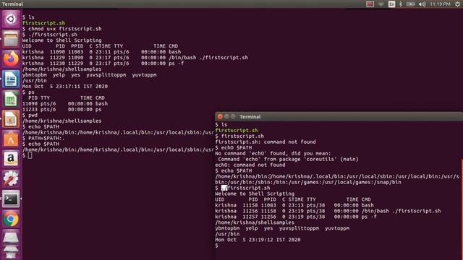Screen dimensions: 463x260
Task: Click the date line showing 23:17:11 IST 2020
Action: tap(65, 87)
